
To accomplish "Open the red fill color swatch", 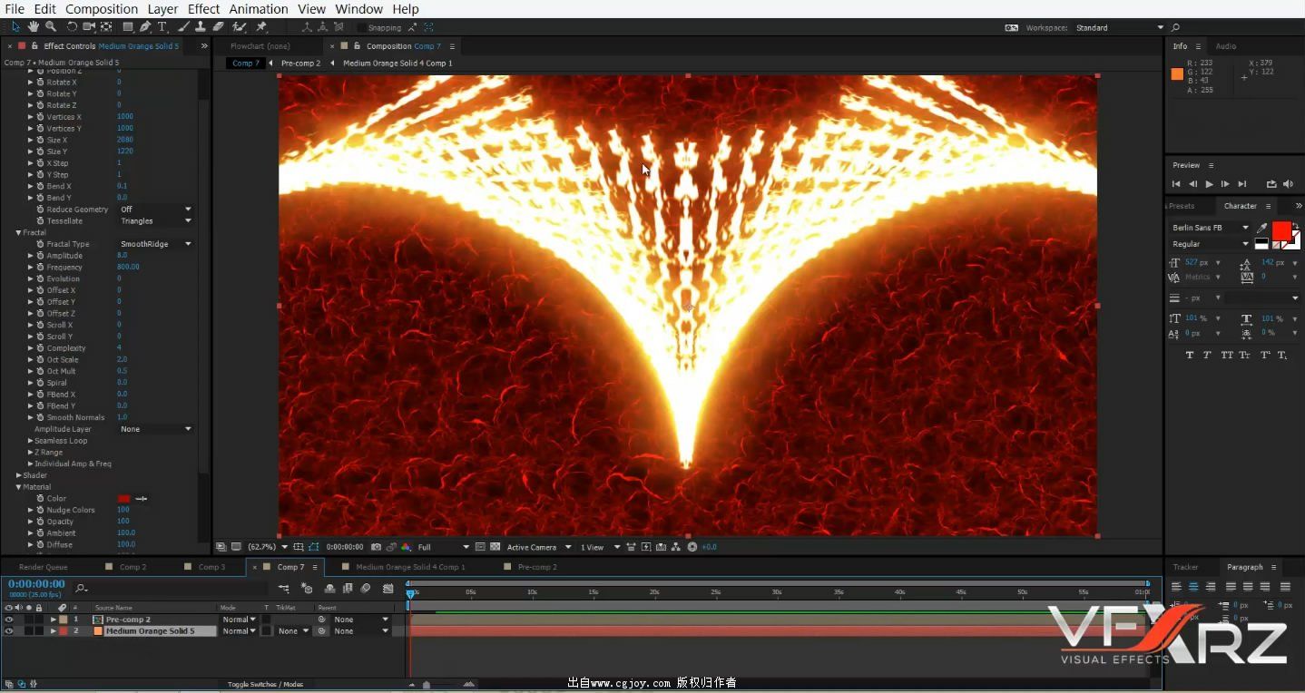I will coord(1280,230).
